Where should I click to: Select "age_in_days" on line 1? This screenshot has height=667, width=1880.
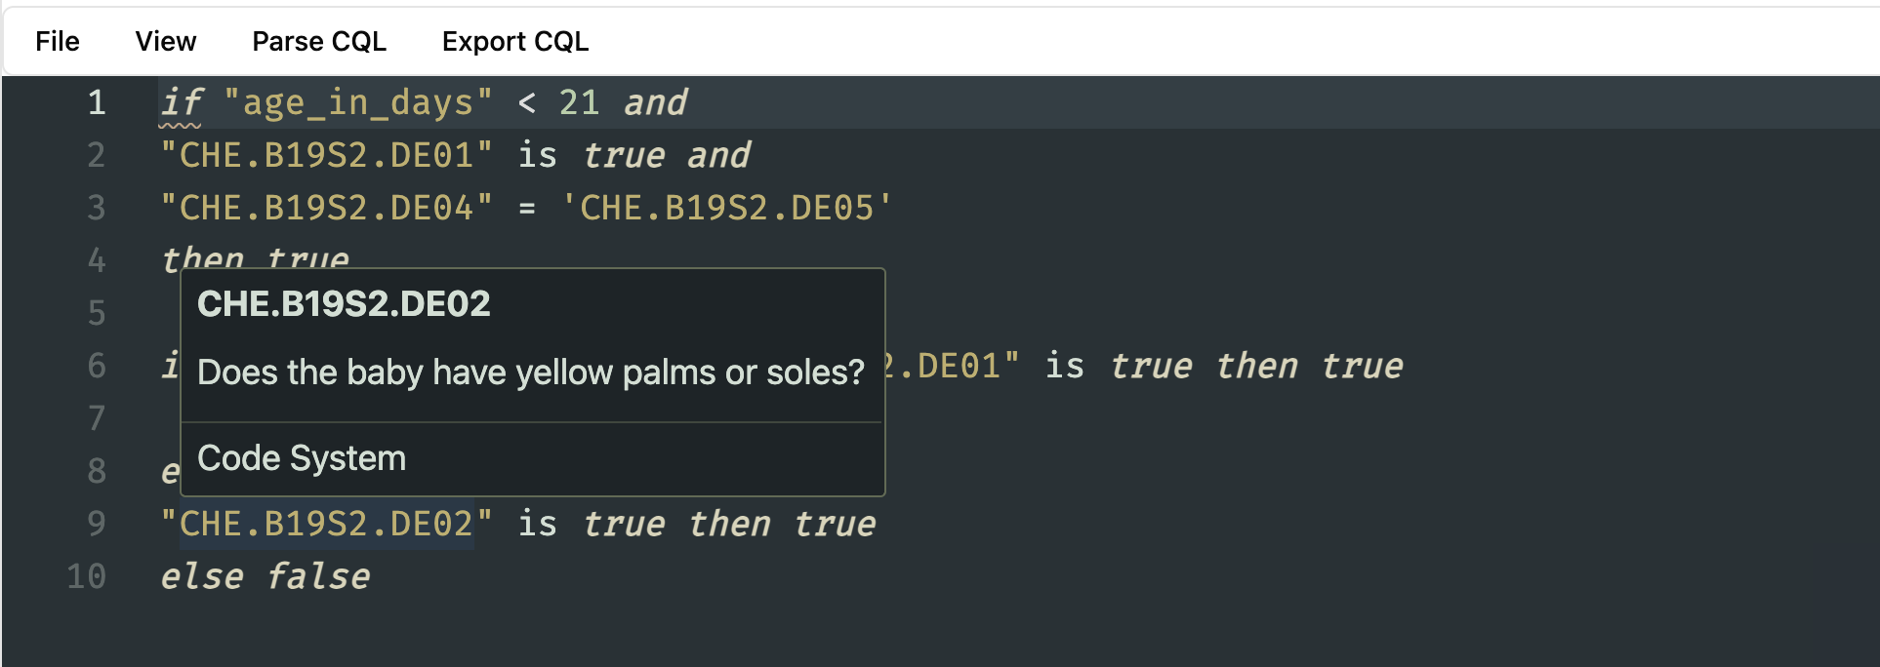click(x=361, y=101)
